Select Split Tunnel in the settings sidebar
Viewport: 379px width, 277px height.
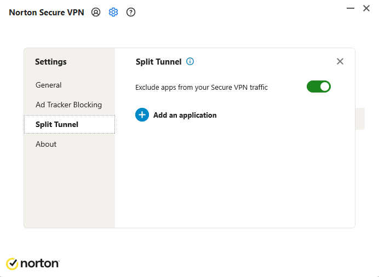coord(57,124)
